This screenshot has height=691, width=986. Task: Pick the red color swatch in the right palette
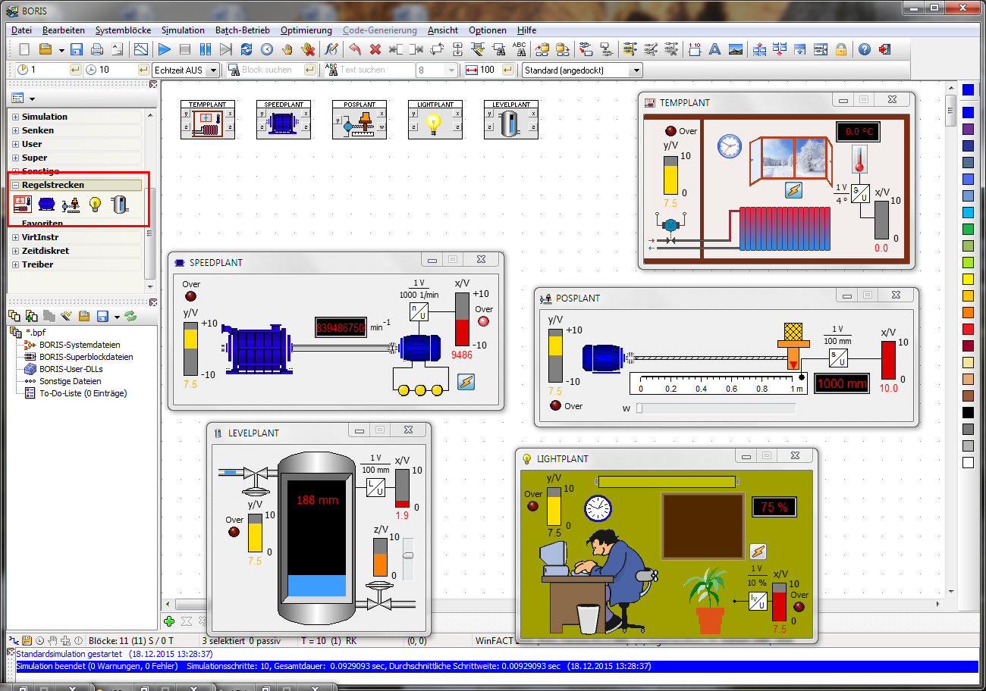tap(968, 329)
